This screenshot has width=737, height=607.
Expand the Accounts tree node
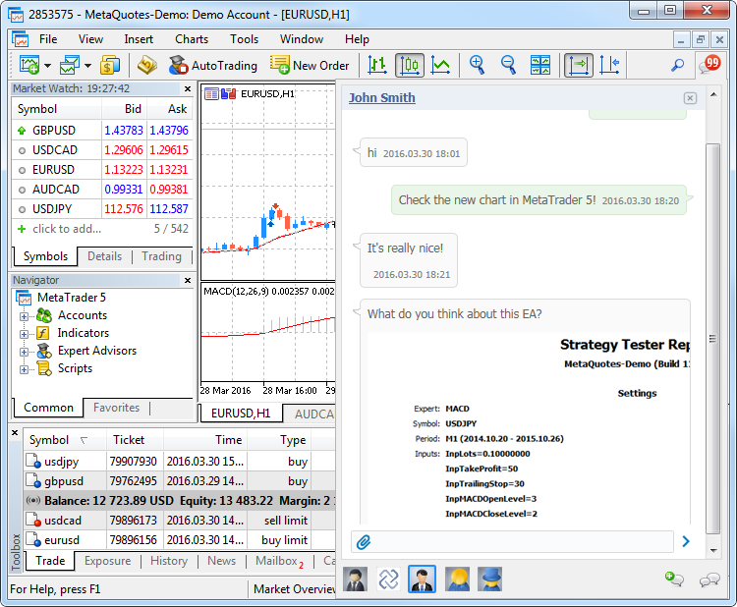(x=24, y=315)
